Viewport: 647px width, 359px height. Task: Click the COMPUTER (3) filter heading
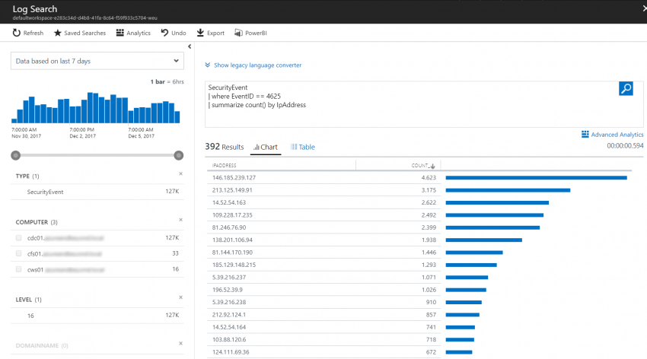click(x=37, y=222)
